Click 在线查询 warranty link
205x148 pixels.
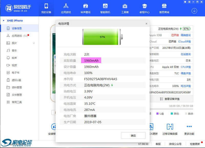[186, 54]
